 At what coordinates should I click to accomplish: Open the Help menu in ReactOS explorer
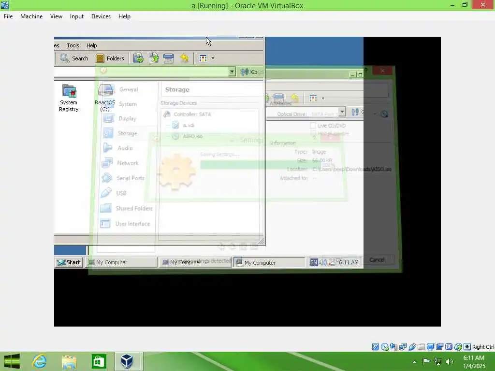point(91,45)
